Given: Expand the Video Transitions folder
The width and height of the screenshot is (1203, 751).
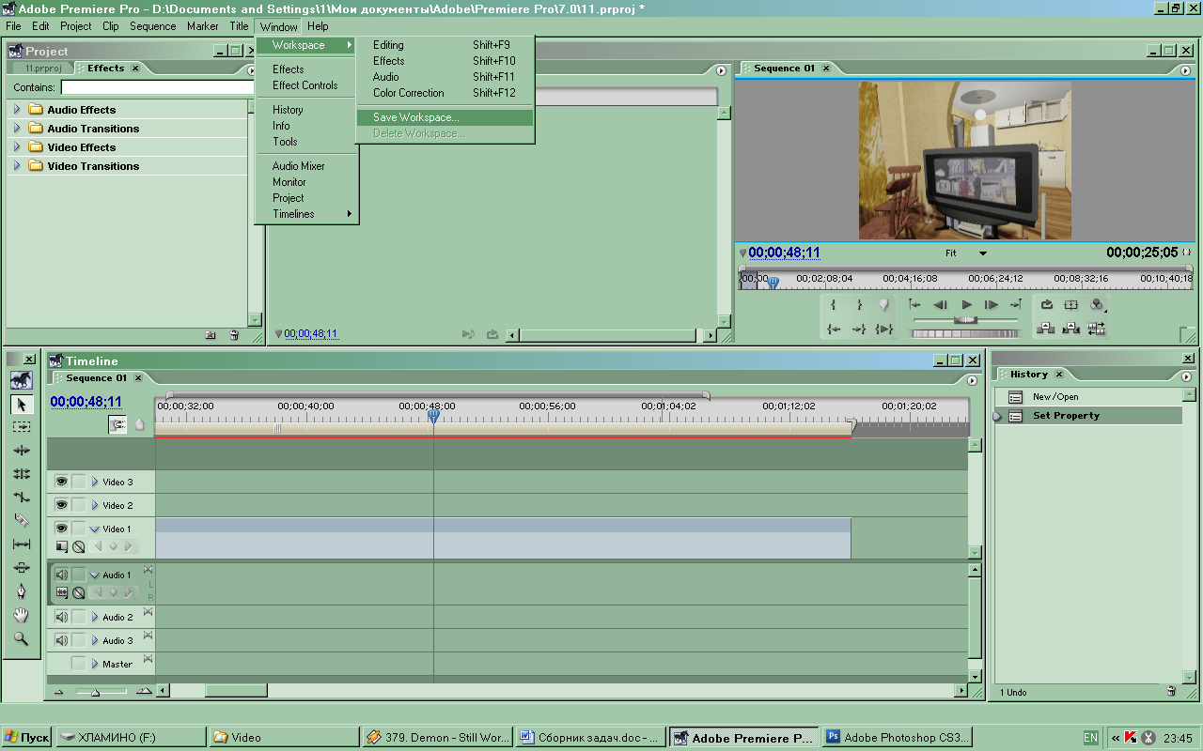Looking at the screenshot, I should (16, 166).
